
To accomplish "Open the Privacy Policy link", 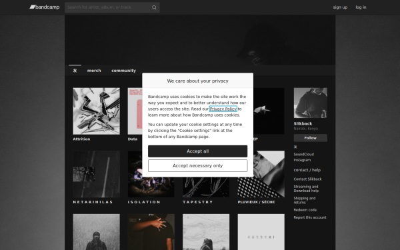I will click(223, 109).
